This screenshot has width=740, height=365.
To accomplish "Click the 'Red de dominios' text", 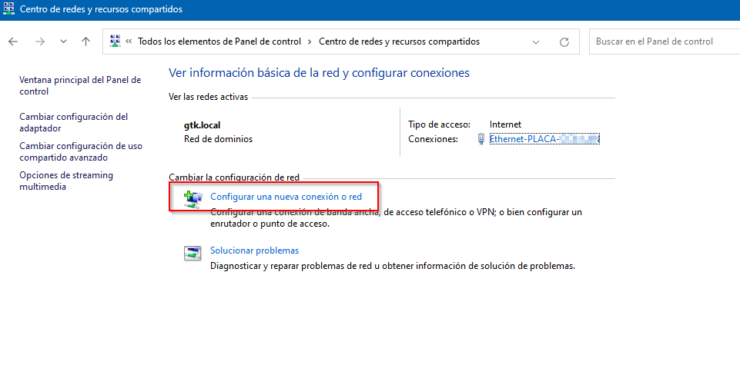I will [218, 139].
